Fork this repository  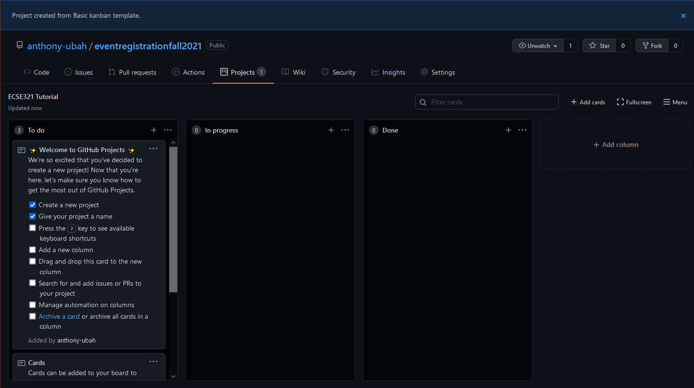651,45
